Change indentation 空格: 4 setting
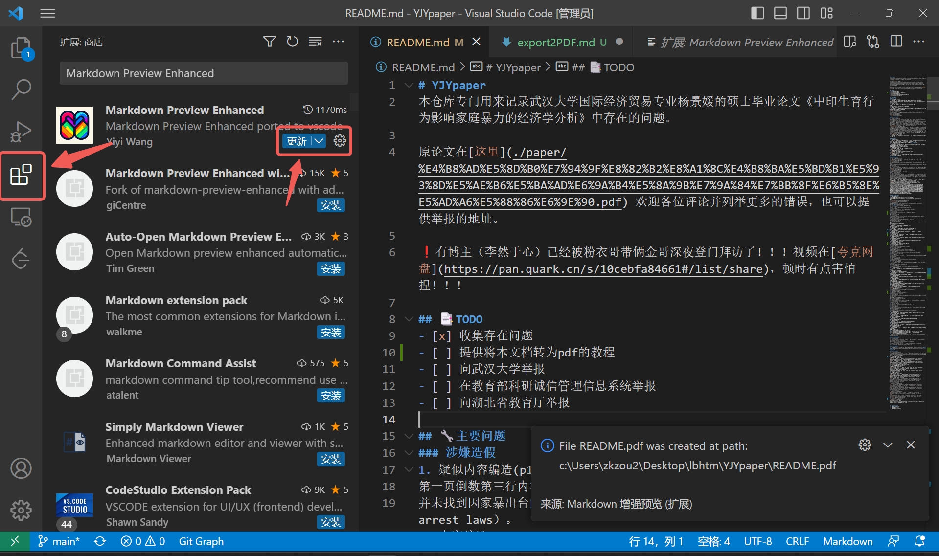Viewport: 939px width, 556px height. click(x=713, y=541)
